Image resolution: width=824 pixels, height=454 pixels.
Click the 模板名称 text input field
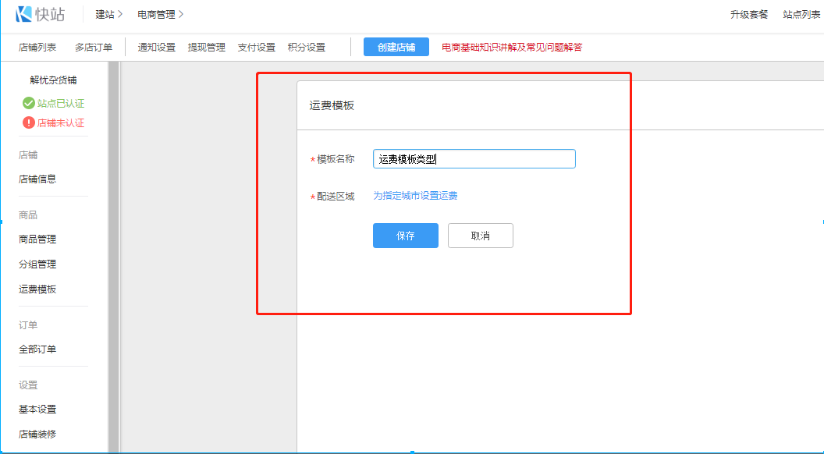[x=474, y=159]
